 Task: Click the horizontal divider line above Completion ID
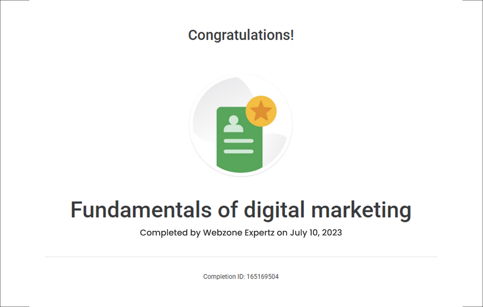[x=241, y=257]
